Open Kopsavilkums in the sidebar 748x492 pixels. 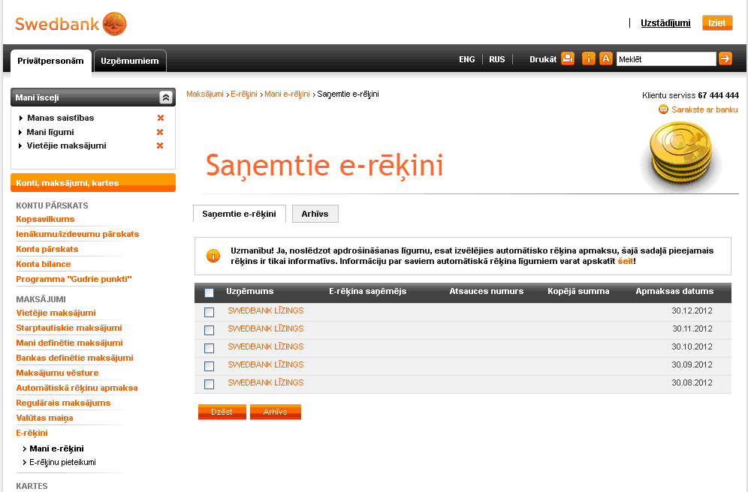tap(45, 219)
